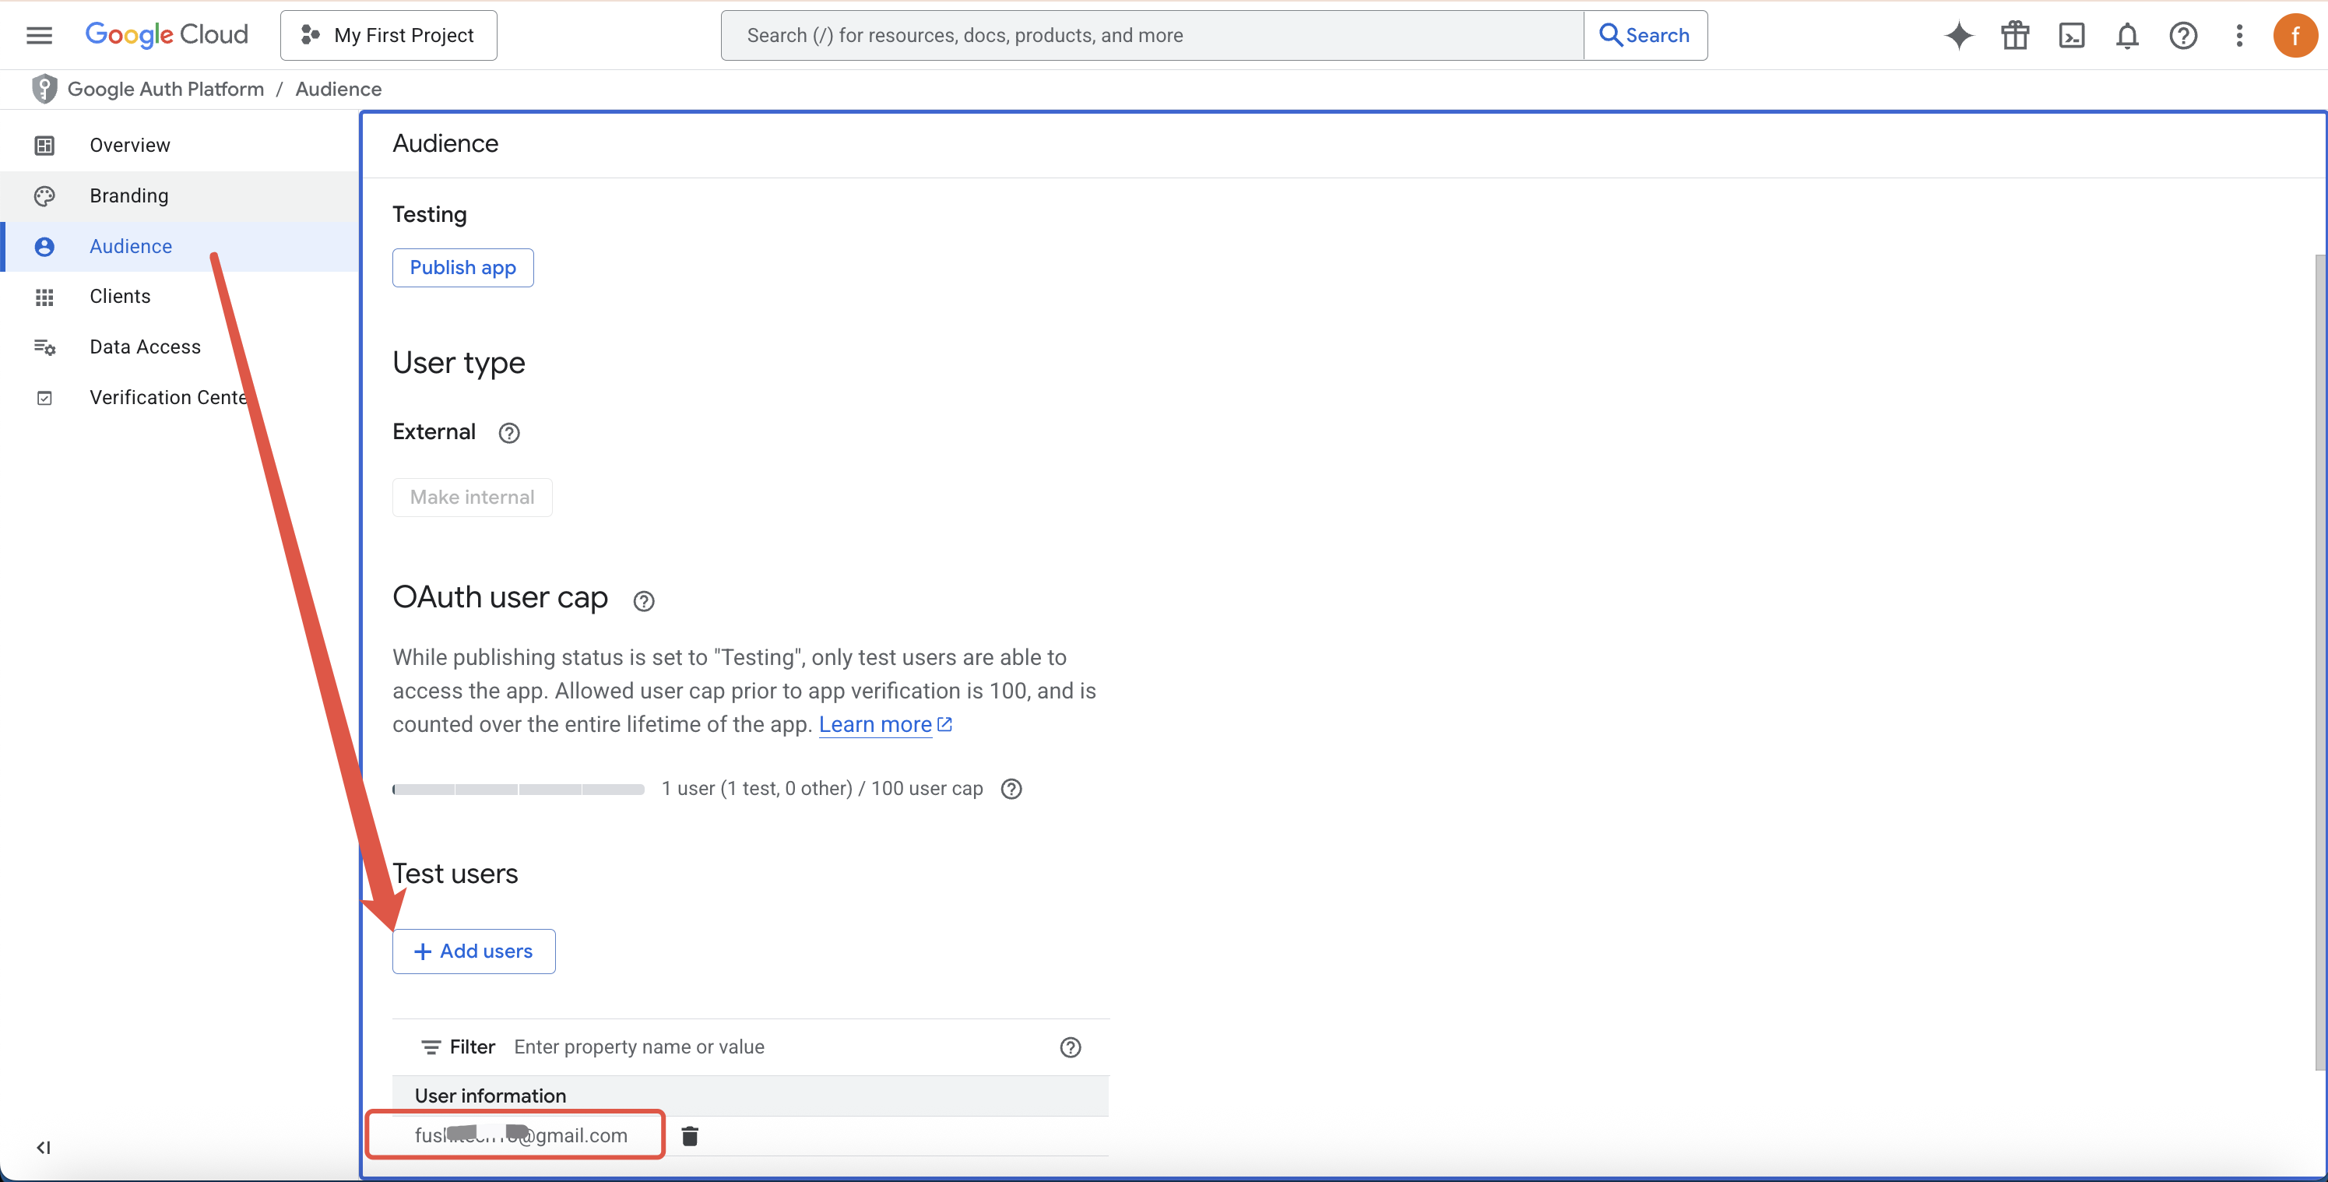Click help icon after 100 user cap
The width and height of the screenshot is (2328, 1182).
click(x=1011, y=789)
